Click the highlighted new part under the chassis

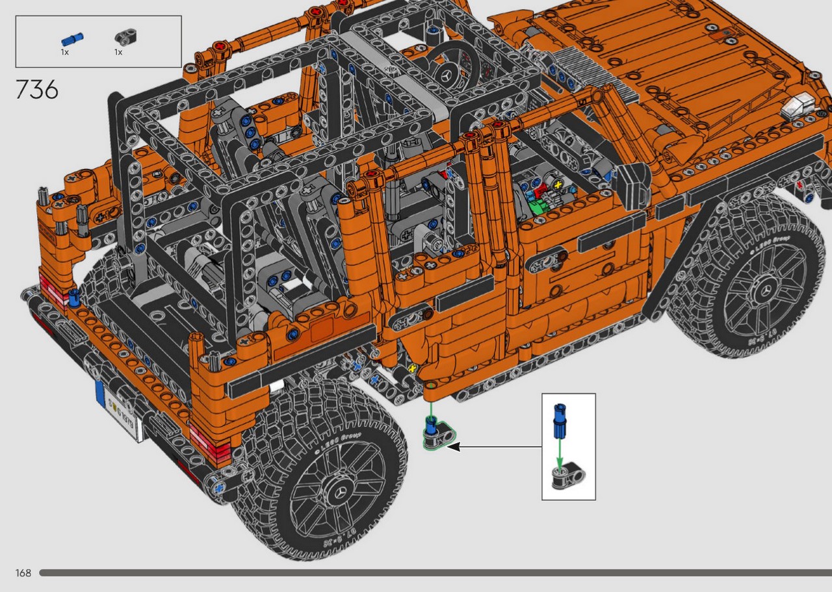tap(438, 433)
